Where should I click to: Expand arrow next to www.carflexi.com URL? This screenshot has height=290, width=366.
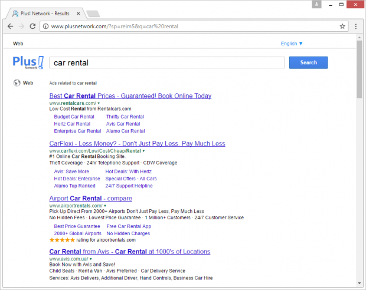[143, 151]
